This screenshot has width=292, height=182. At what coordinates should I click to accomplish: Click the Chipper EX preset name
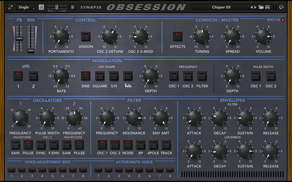[221, 7]
